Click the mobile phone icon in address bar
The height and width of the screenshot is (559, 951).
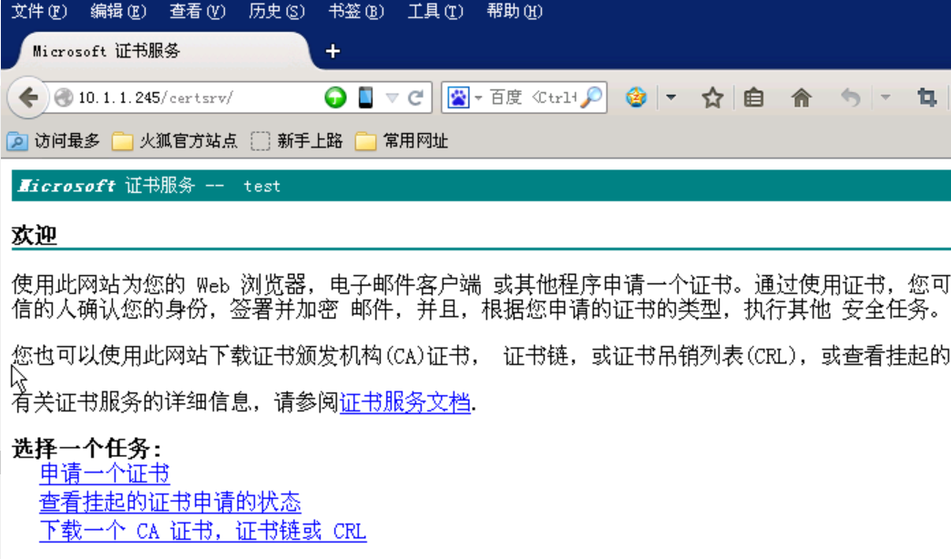[x=365, y=97]
